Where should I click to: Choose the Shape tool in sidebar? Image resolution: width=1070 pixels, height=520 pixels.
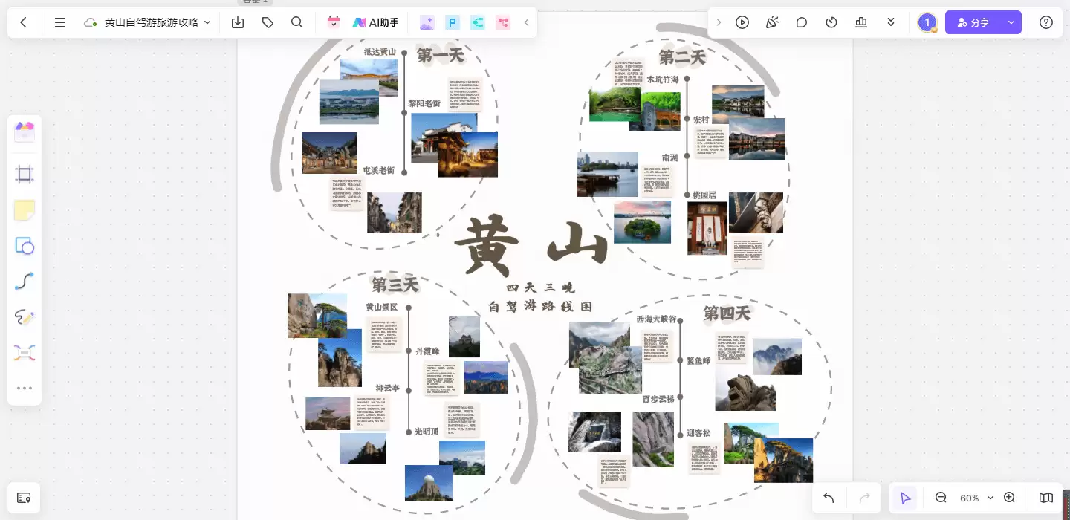click(x=25, y=246)
